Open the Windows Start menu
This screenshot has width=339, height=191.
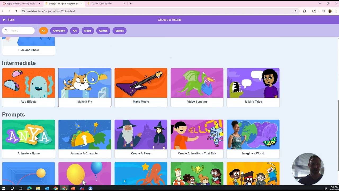click(x=4, y=188)
